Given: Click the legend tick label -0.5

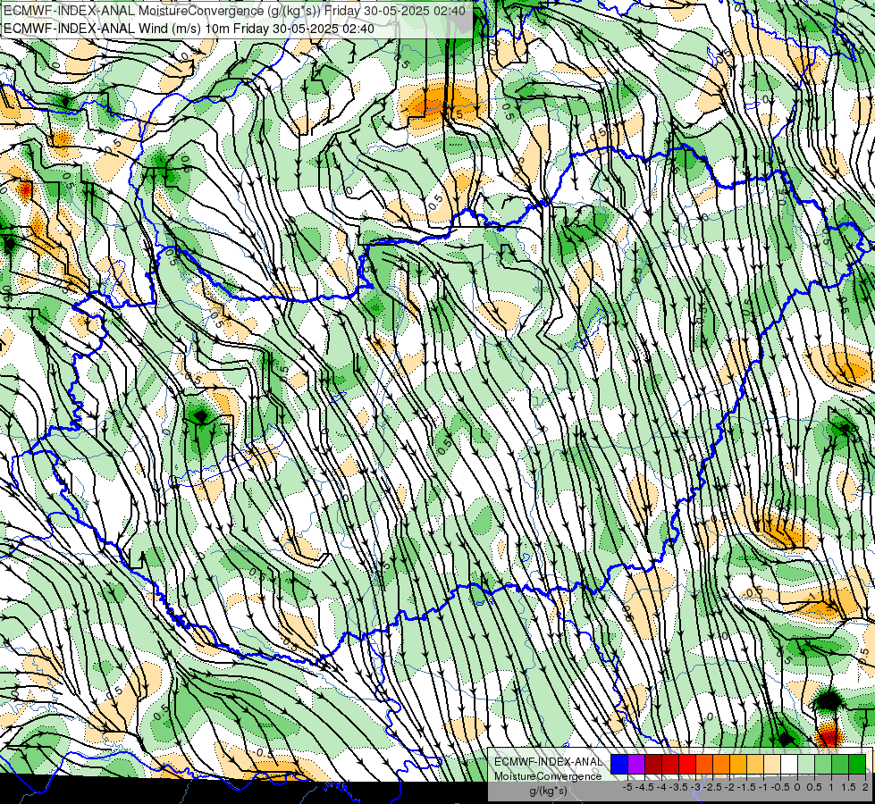Looking at the screenshot, I should pyautogui.click(x=780, y=787).
